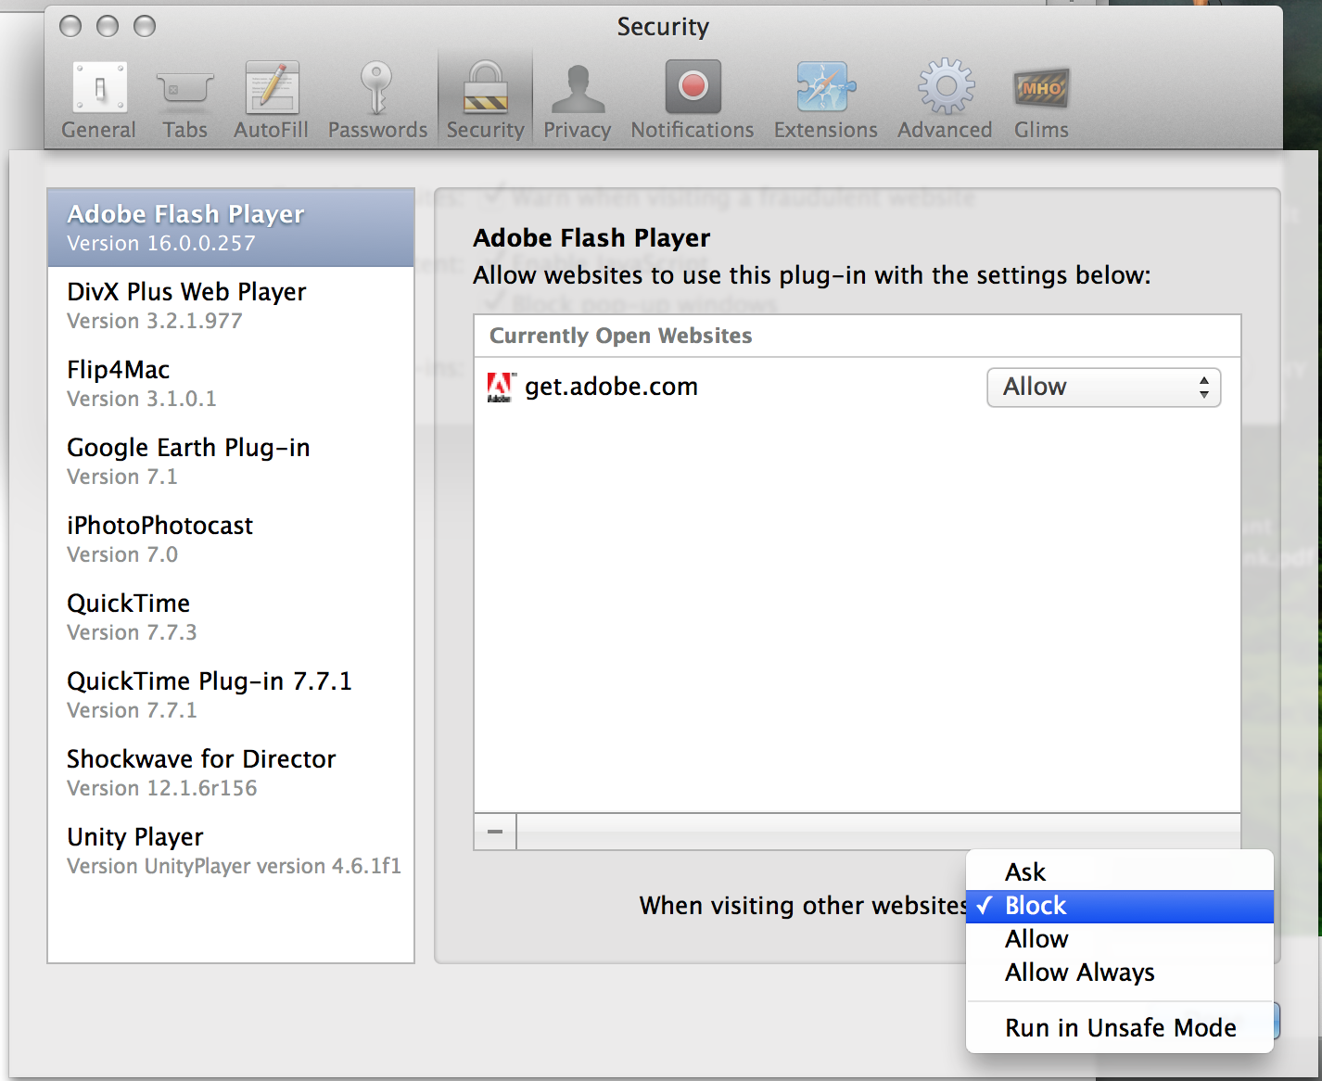The image size is (1322, 1081).
Task: Select the Unity Player plug-in
Action: (231, 851)
